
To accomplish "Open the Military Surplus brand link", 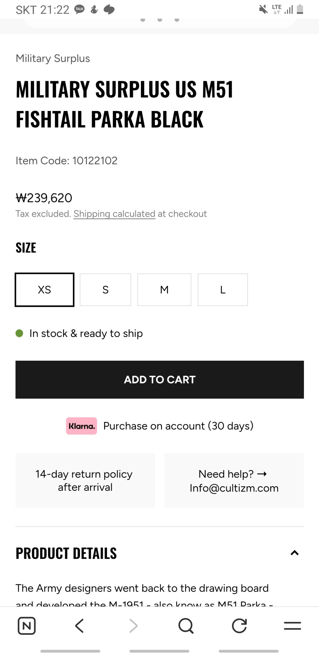I will pyautogui.click(x=53, y=58).
